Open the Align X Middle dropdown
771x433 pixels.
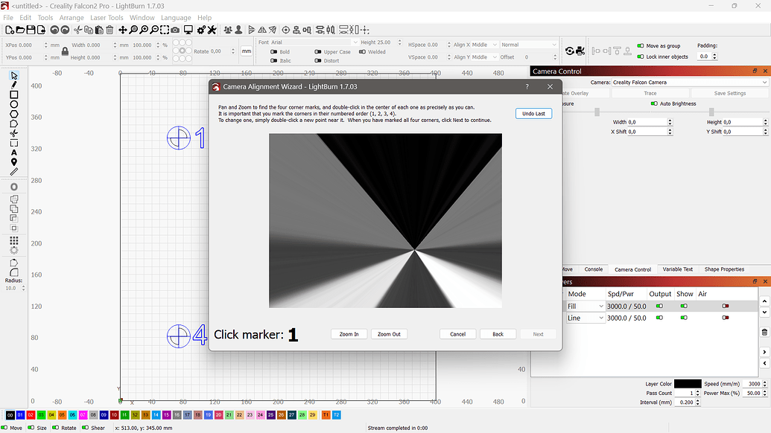click(484, 45)
